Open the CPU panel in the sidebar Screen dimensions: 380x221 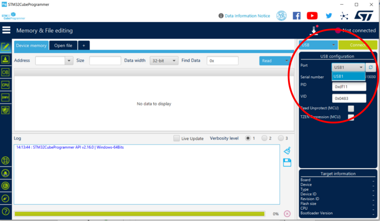click(6, 85)
